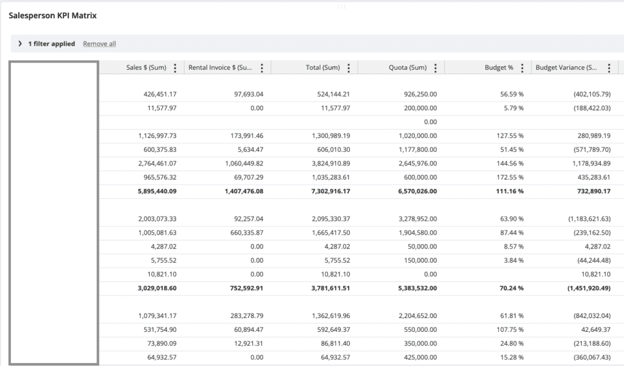This screenshot has height=366, width=624.
Task: Open the Sales $ (Sum) column options menu
Action: click(175, 68)
